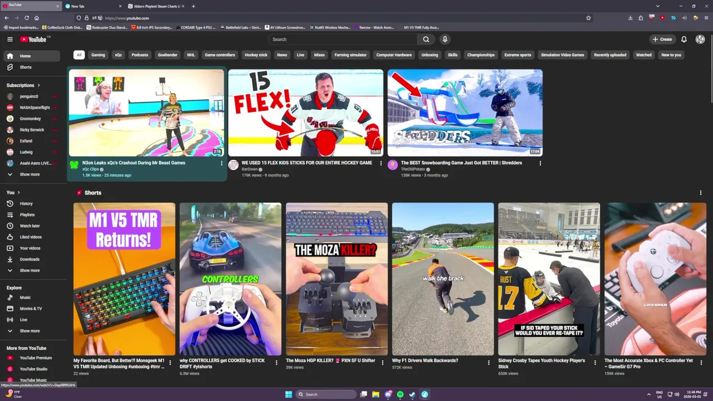Open options for Shredders snowboarding video
Image resolution: width=713 pixels, height=401 pixels.
pos(540,163)
